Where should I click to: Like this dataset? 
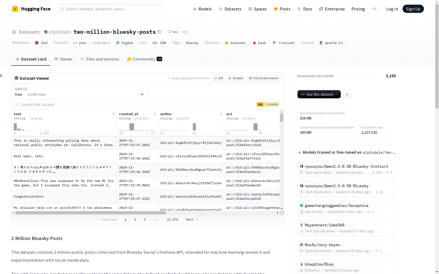tap(173, 32)
